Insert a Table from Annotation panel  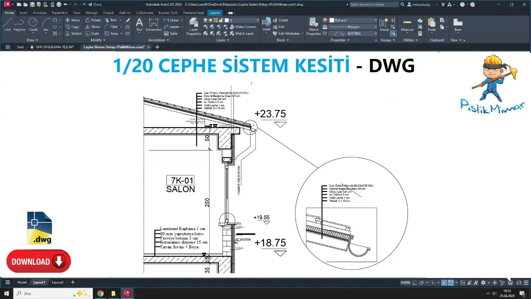[x=171, y=33]
